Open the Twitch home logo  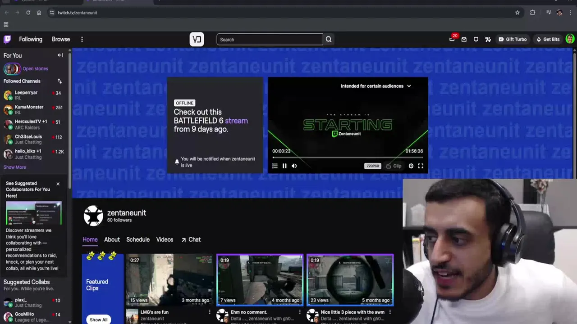tap(7, 39)
